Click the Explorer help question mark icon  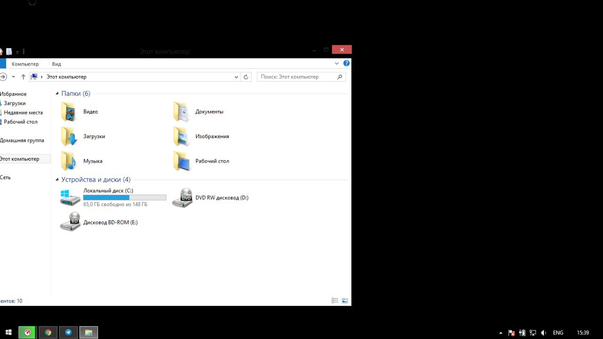pos(347,63)
